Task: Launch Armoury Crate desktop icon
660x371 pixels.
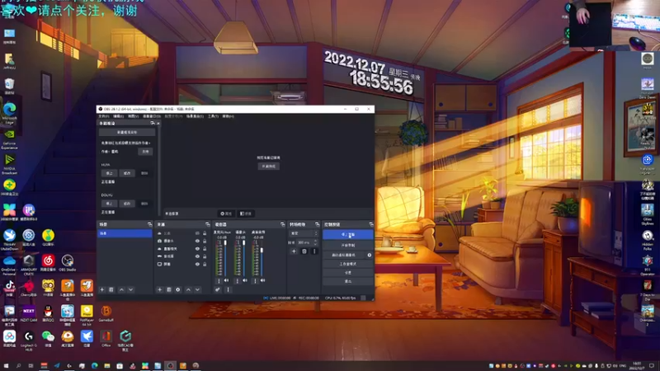Action: 29,264
